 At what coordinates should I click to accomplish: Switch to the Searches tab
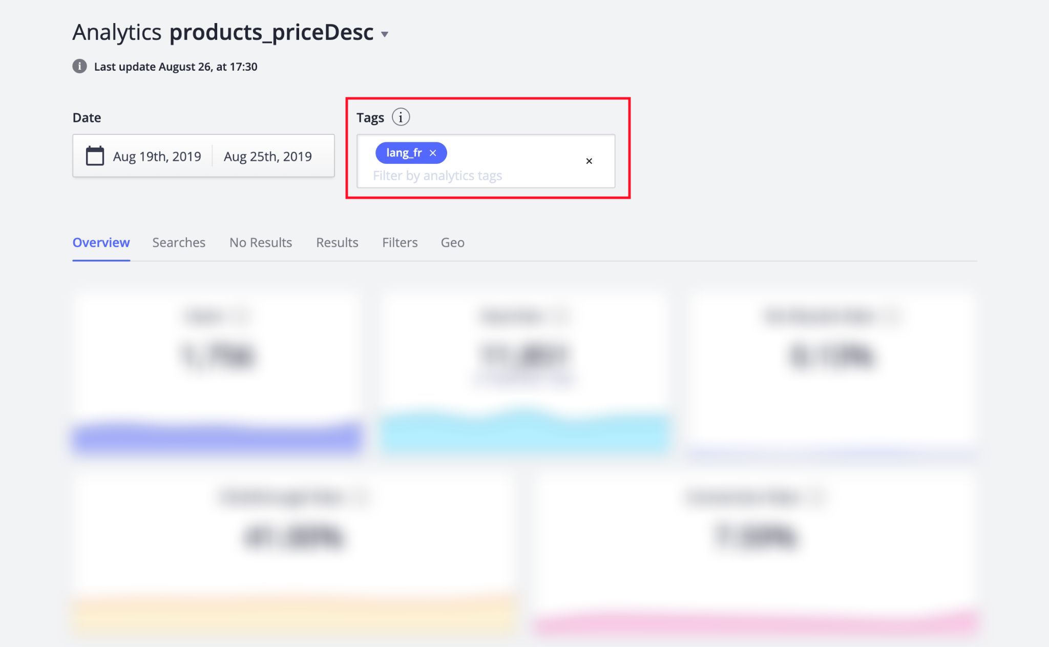pos(178,242)
